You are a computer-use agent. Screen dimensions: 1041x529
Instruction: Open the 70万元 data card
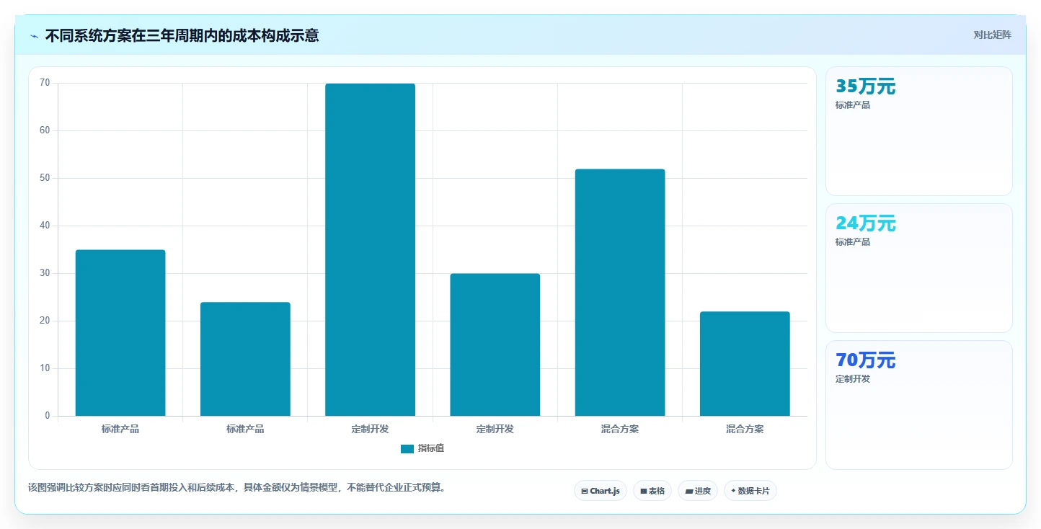point(919,405)
